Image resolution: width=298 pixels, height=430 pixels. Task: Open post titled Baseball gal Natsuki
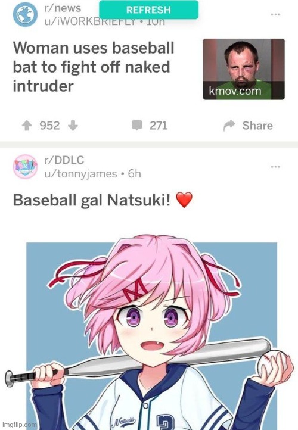coord(91,200)
